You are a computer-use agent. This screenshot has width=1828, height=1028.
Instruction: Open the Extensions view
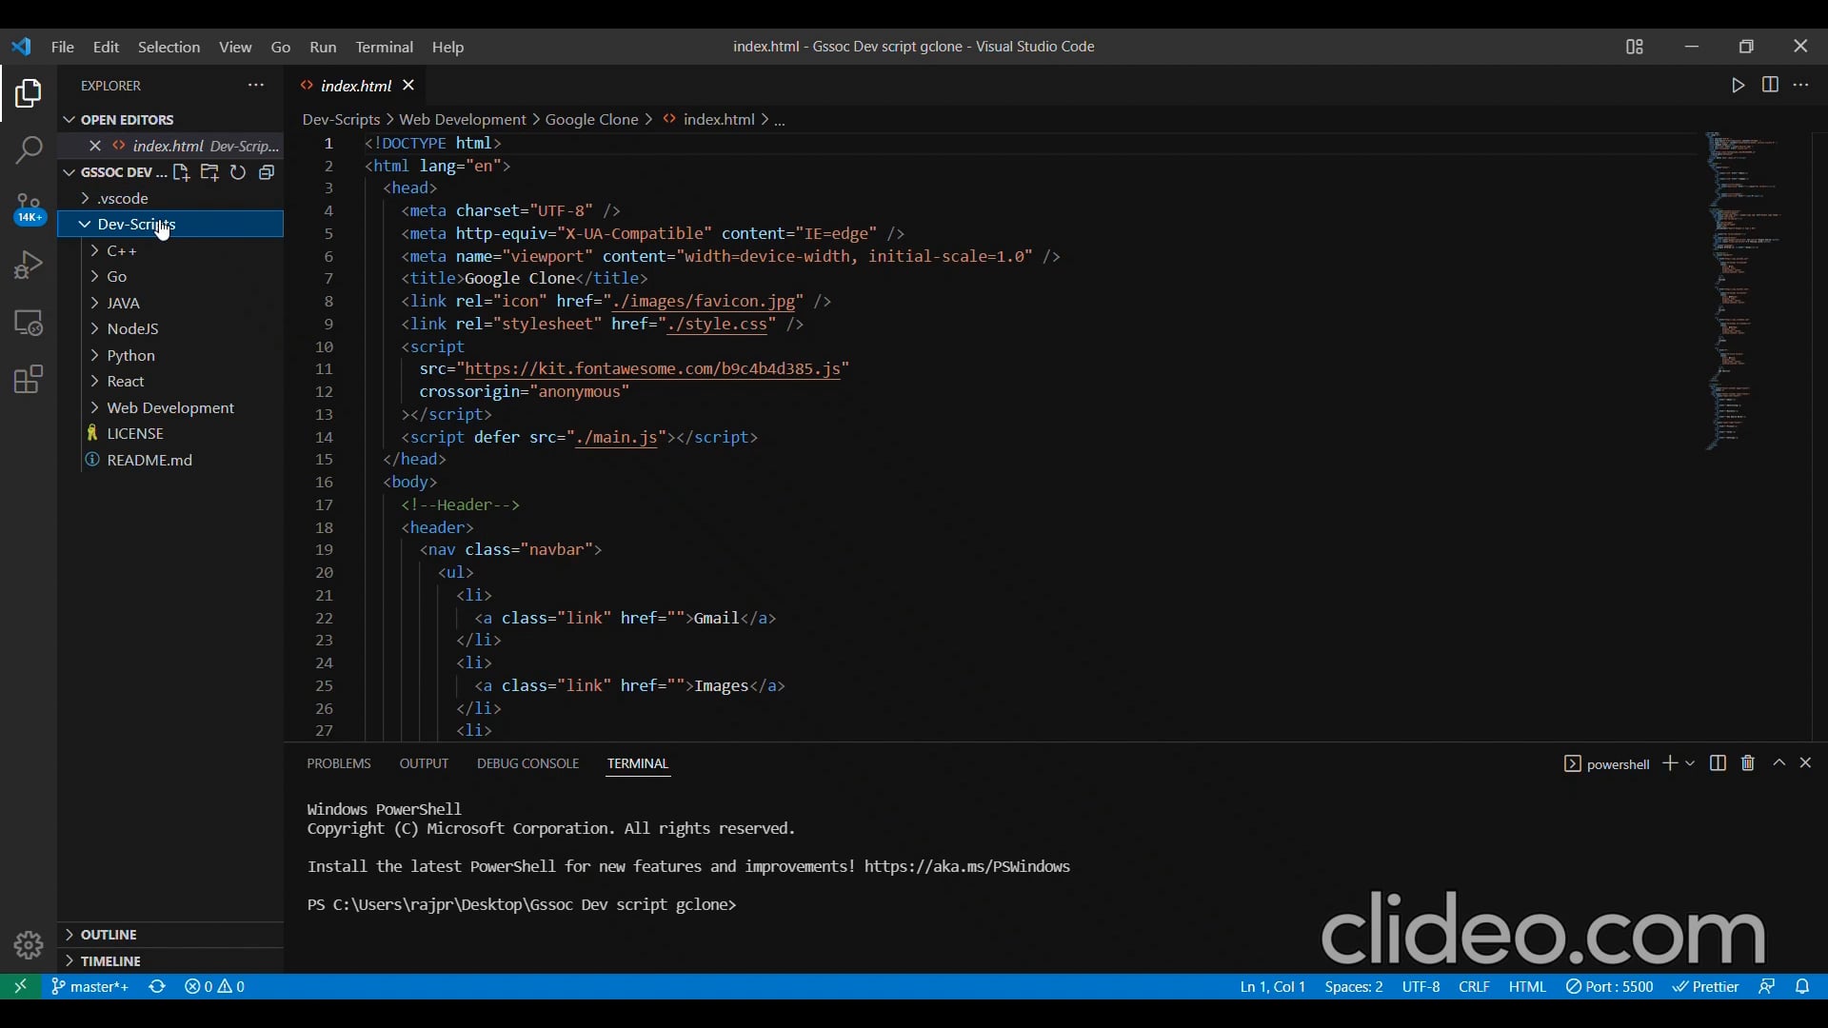point(29,380)
